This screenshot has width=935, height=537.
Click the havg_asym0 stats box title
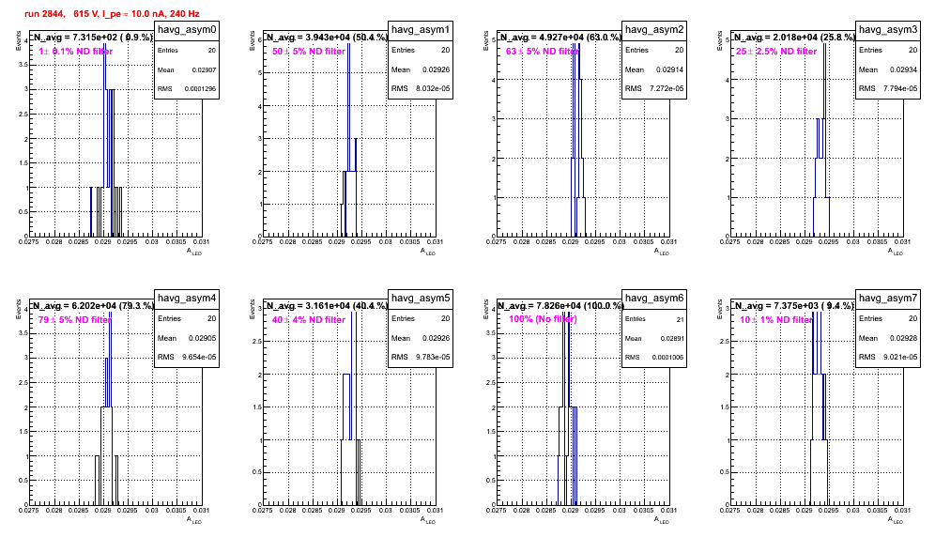tap(187, 30)
